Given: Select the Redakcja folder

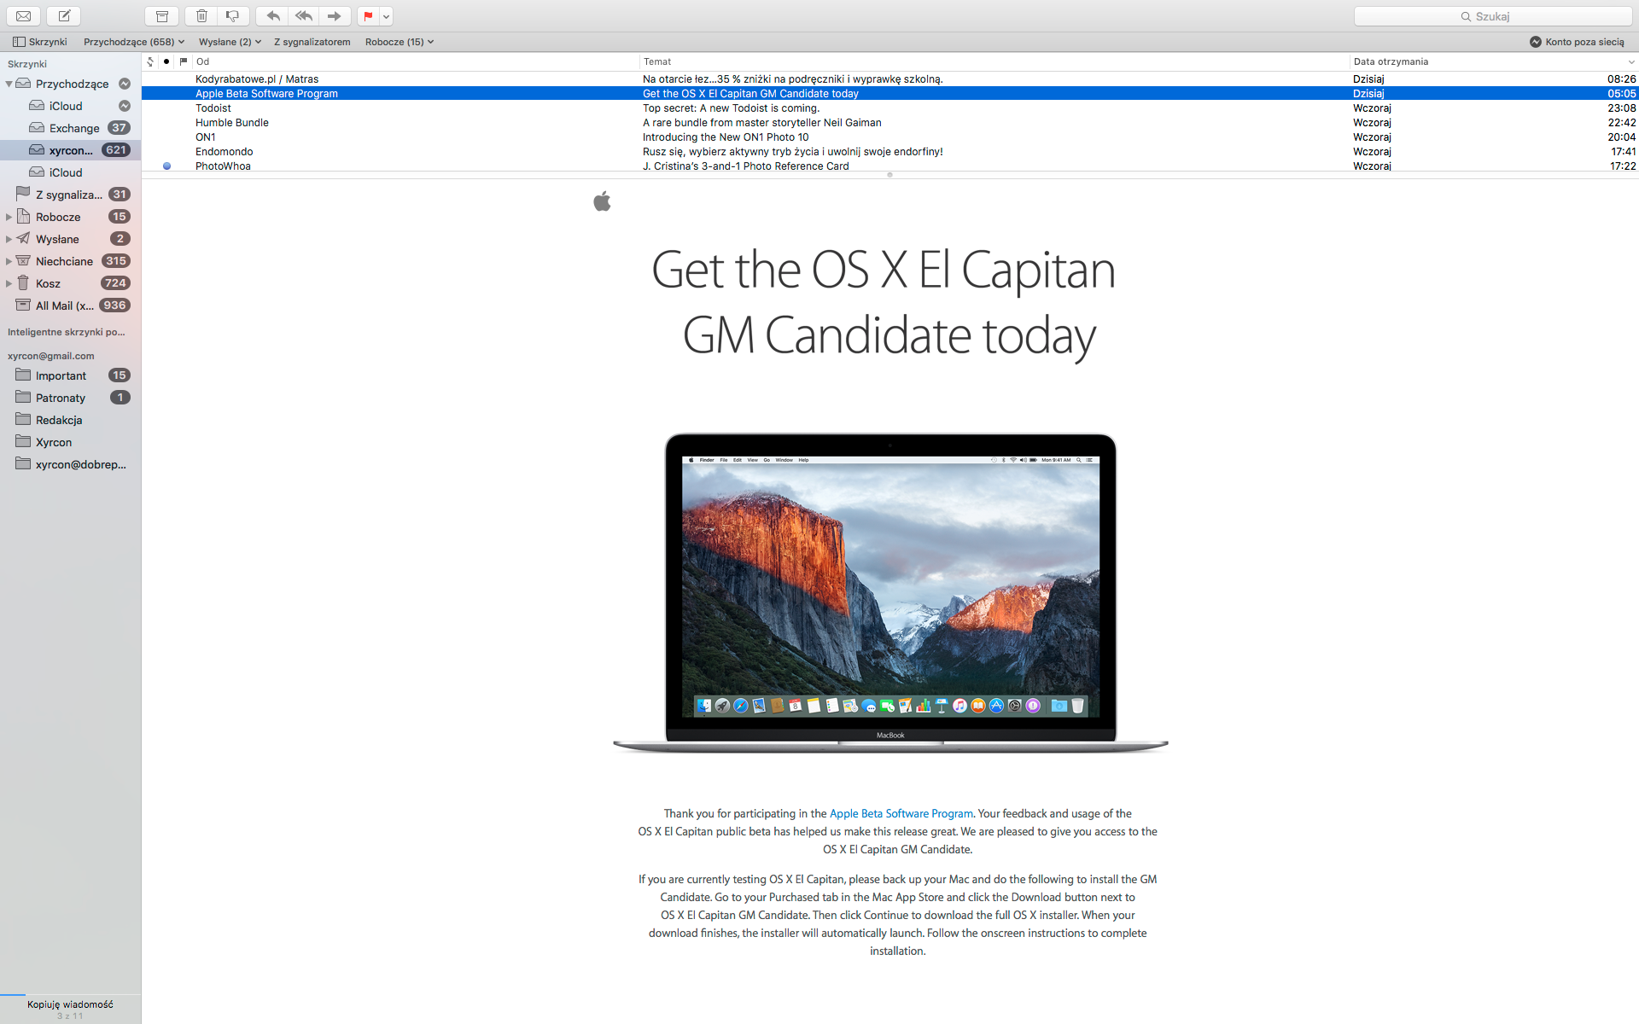Looking at the screenshot, I should pyautogui.click(x=70, y=420).
